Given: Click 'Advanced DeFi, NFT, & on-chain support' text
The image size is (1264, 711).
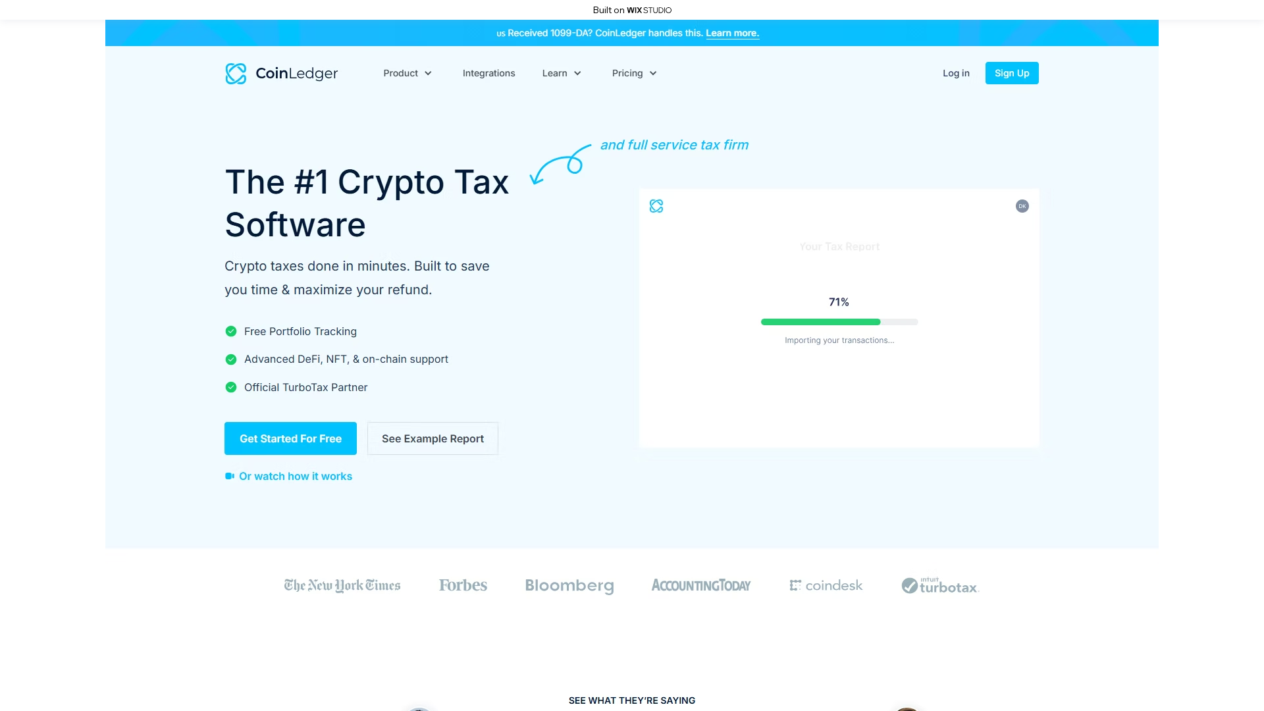Looking at the screenshot, I should click(x=346, y=359).
